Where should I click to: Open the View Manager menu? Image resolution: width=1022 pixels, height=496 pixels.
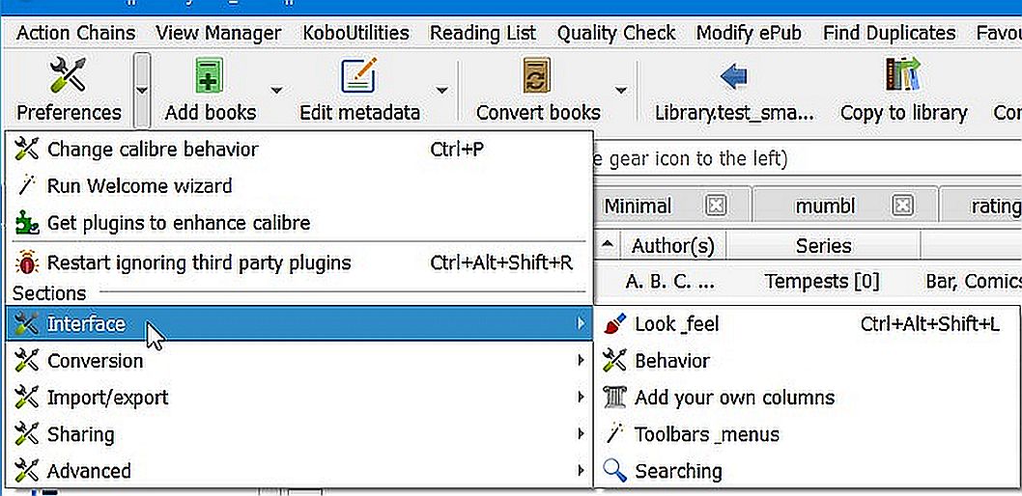coord(218,33)
